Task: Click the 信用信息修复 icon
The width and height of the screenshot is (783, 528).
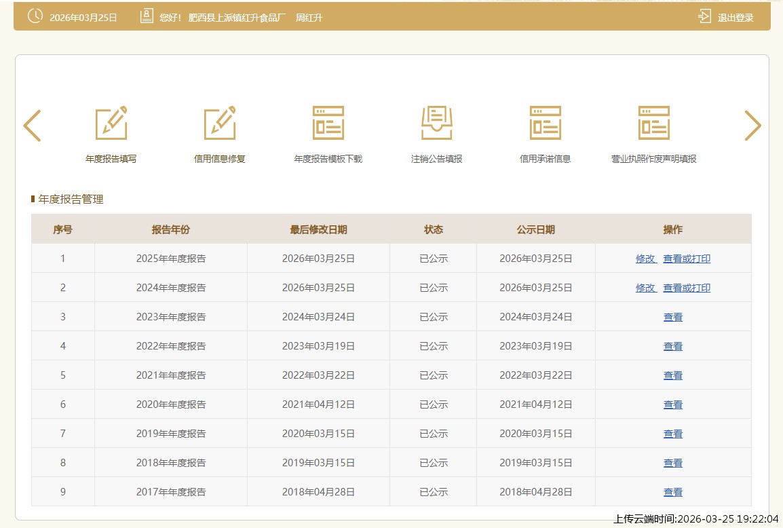Action: (220, 124)
